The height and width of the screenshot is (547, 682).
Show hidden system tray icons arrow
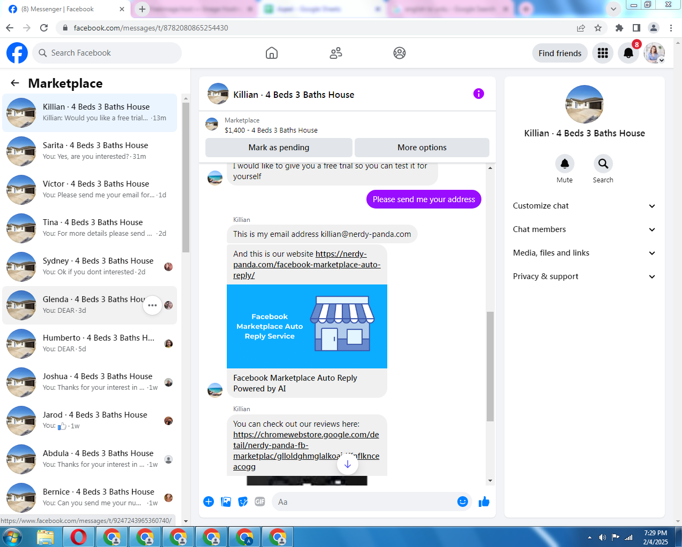click(589, 537)
